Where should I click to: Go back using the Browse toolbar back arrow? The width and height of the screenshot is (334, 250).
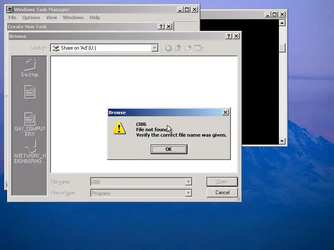pyautogui.click(x=168, y=48)
